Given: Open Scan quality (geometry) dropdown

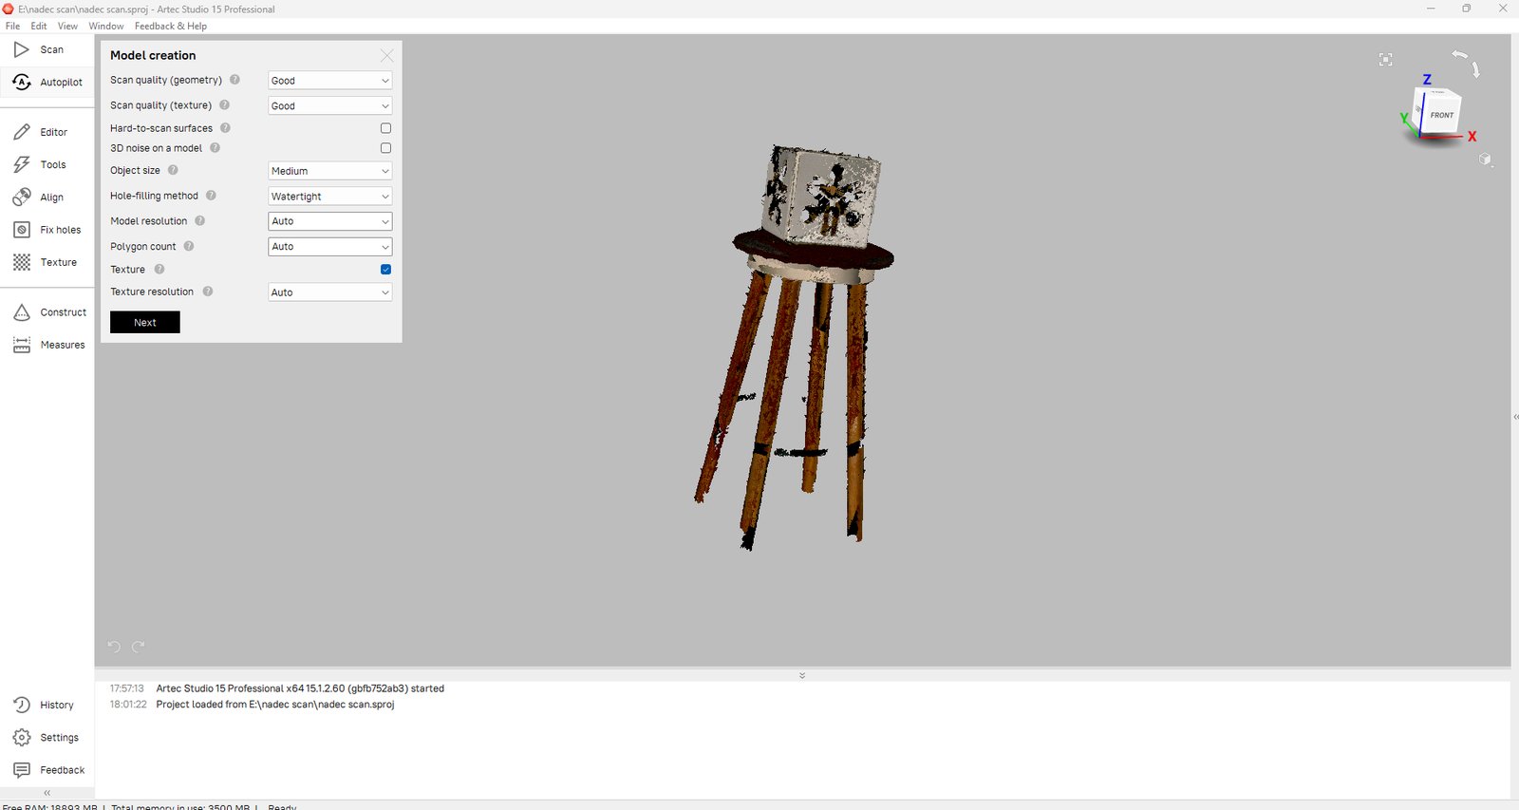Looking at the screenshot, I should click(329, 81).
